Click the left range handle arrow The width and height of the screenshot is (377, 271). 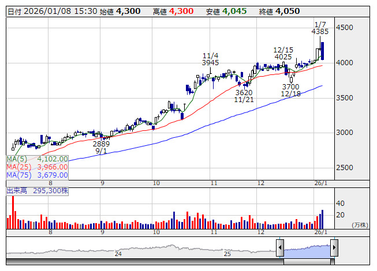[280, 249]
